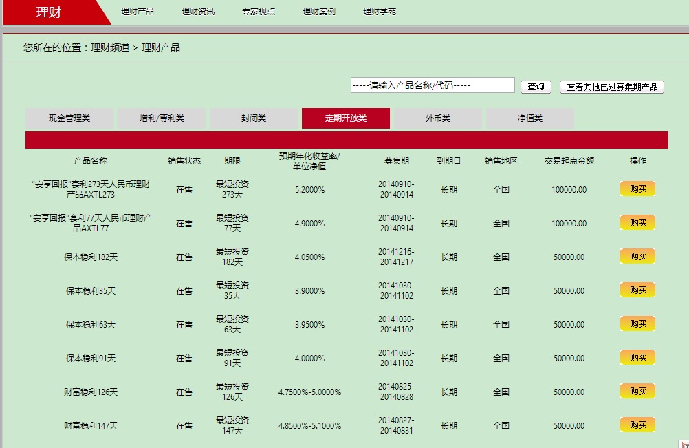Click 购买 for 保本稳利182天
Image resolution: width=689 pixels, height=448 pixels.
637,256
